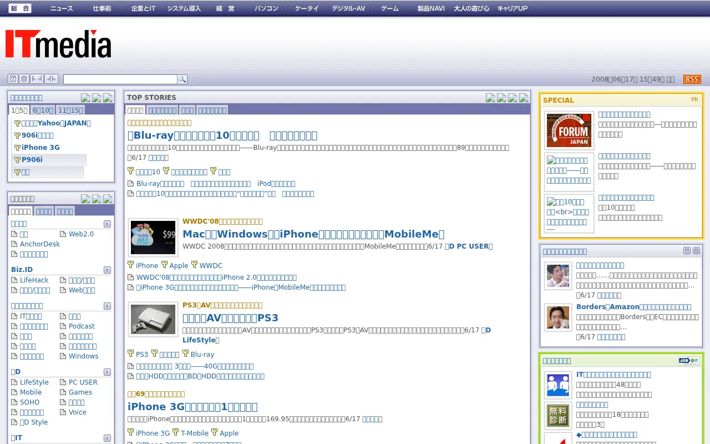Click the ITmedia logo
710x444 pixels.
pyautogui.click(x=58, y=44)
